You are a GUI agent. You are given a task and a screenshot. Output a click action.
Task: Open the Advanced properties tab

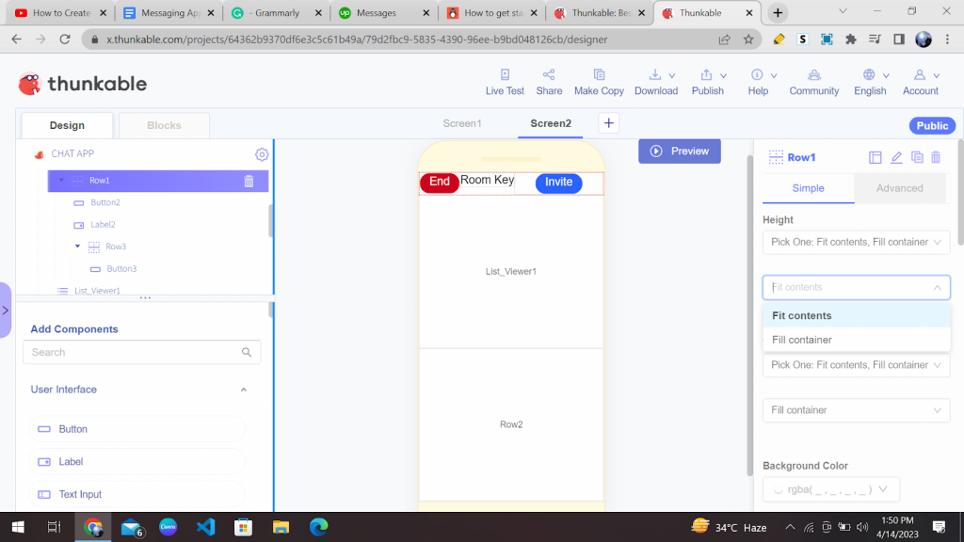(x=899, y=188)
